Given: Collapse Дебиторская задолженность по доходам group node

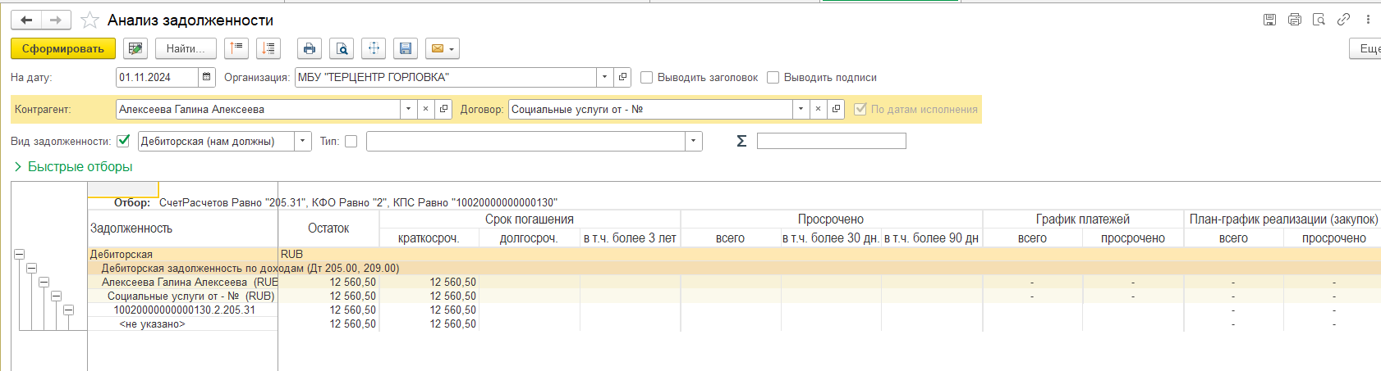Looking at the screenshot, I should (31, 268).
